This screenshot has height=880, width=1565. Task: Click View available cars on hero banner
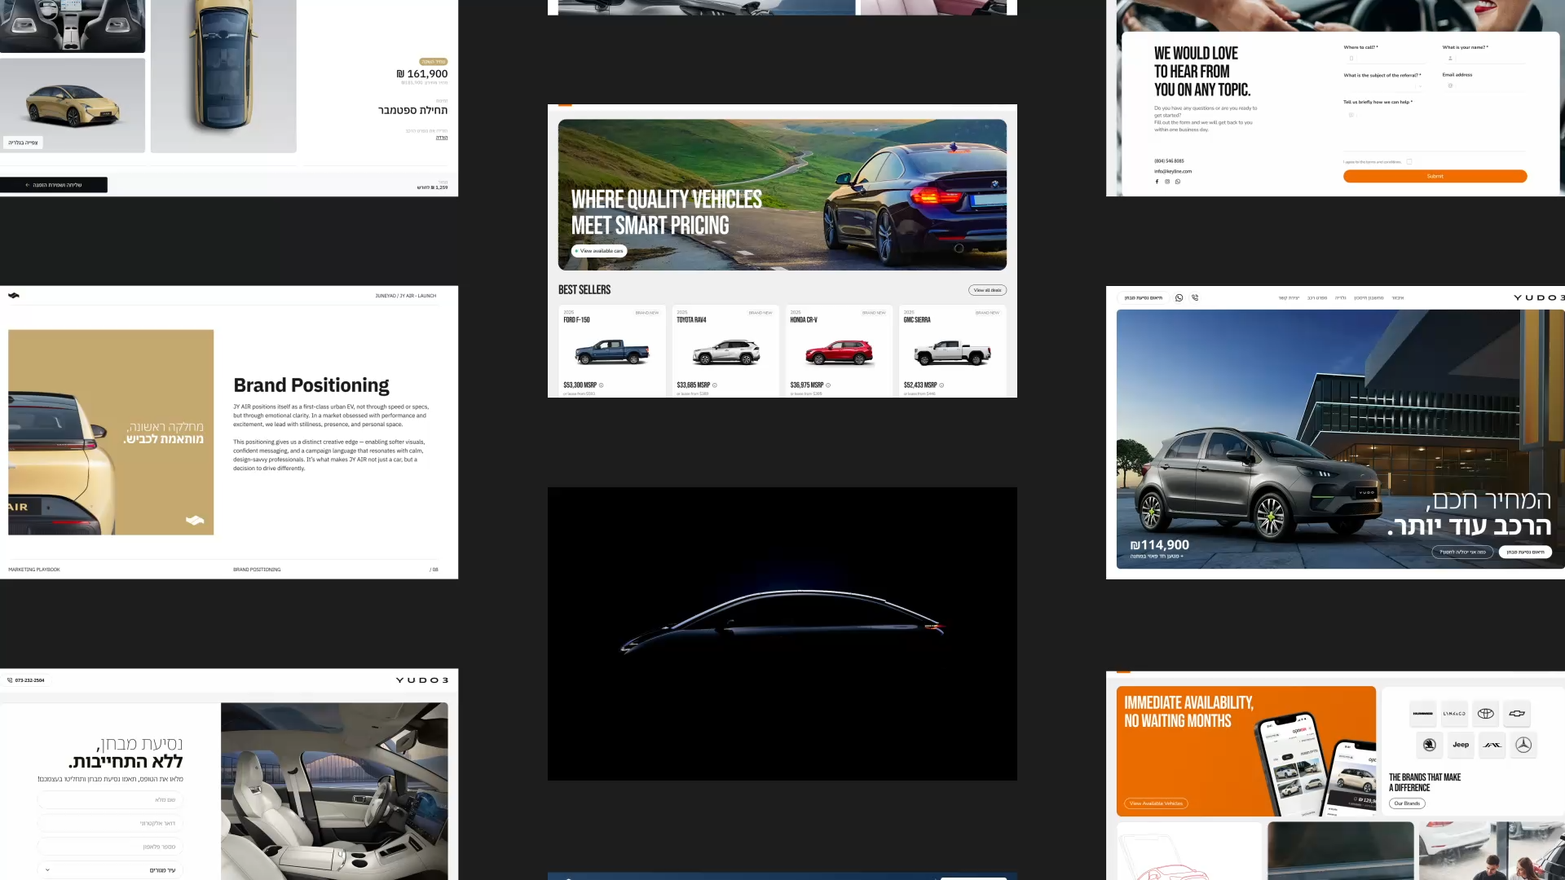click(599, 251)
